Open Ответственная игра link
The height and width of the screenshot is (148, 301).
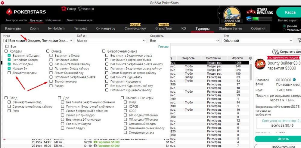(x=79, y=20)
